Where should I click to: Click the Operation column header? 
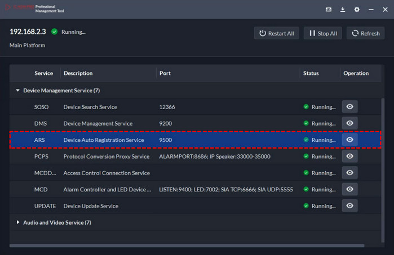click(x=356, y=73)
